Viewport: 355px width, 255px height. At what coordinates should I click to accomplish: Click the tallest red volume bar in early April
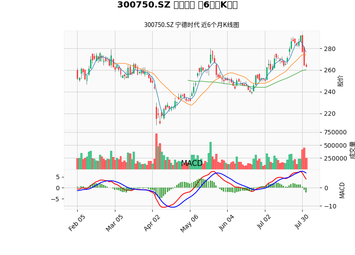[x=156, y=151]
